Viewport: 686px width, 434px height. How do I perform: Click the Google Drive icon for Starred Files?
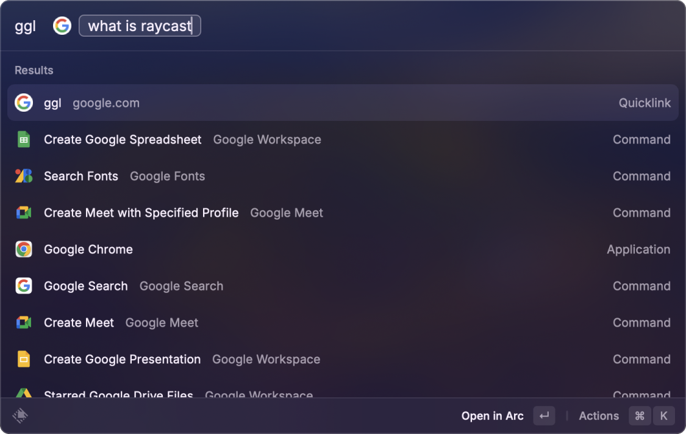(24, 393)
